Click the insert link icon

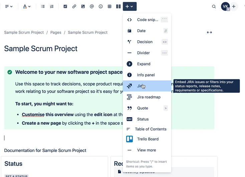[74, 6]
